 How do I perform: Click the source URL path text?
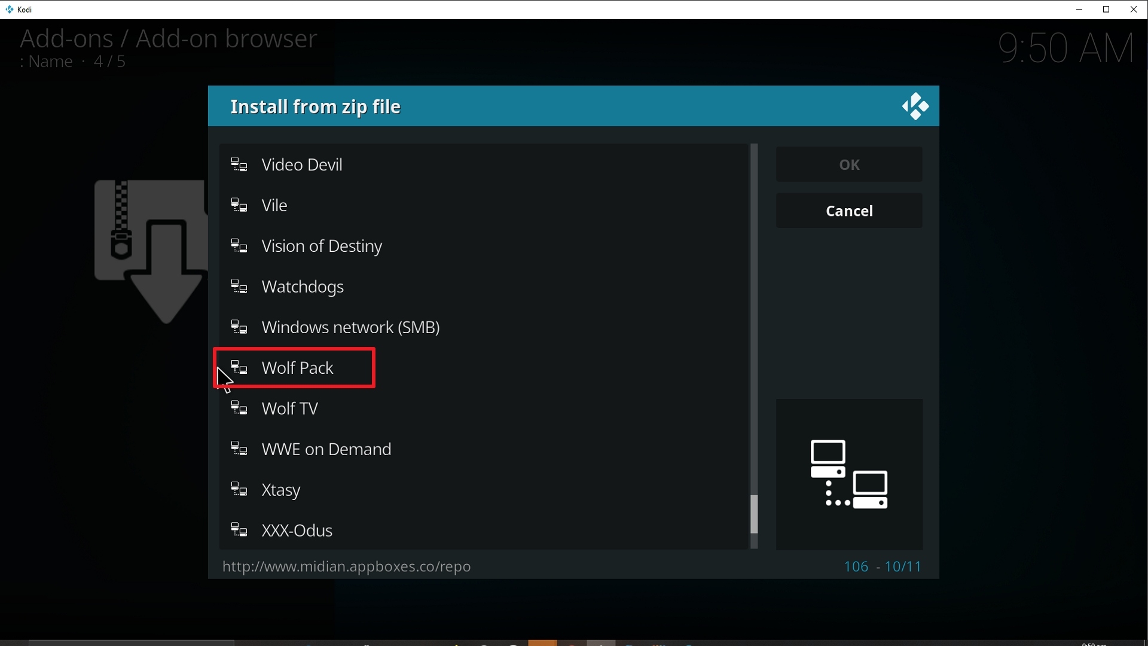347,566
